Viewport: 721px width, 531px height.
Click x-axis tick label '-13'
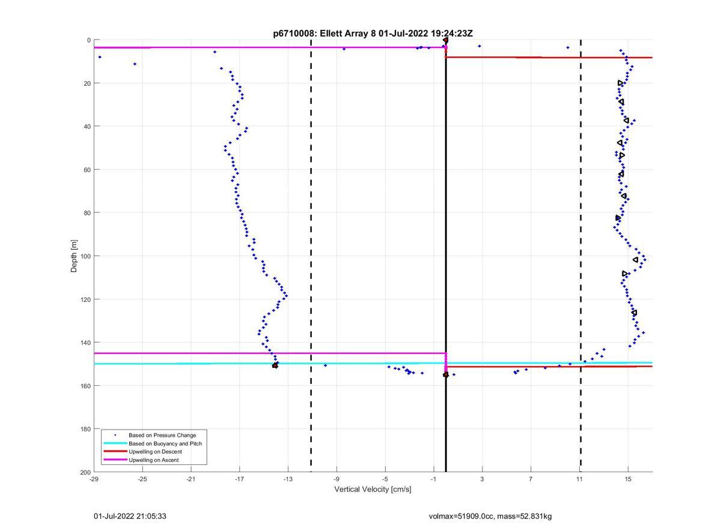288,479
